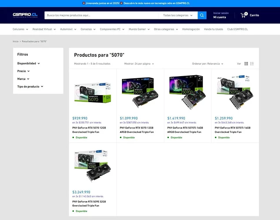Open RTX 5090 32GB product image
This screenshot has width=280, height=220.
[93, 166]
